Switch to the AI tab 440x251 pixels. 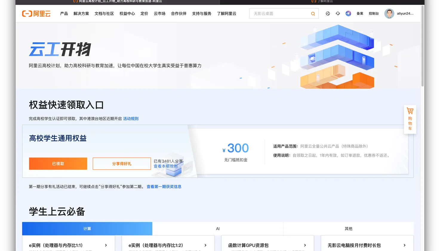[218, 229]
